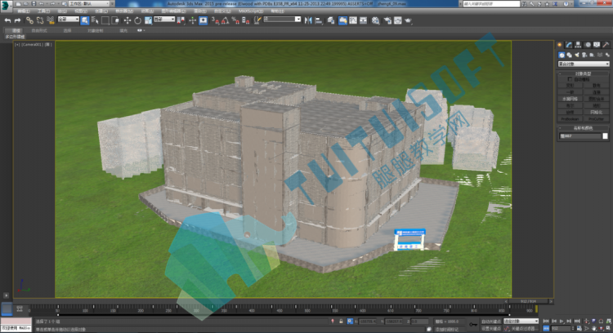Choose the Rectangular Selection Region tool
The image size is (613, 333).
pyautogui.click(x=105, y=20)
